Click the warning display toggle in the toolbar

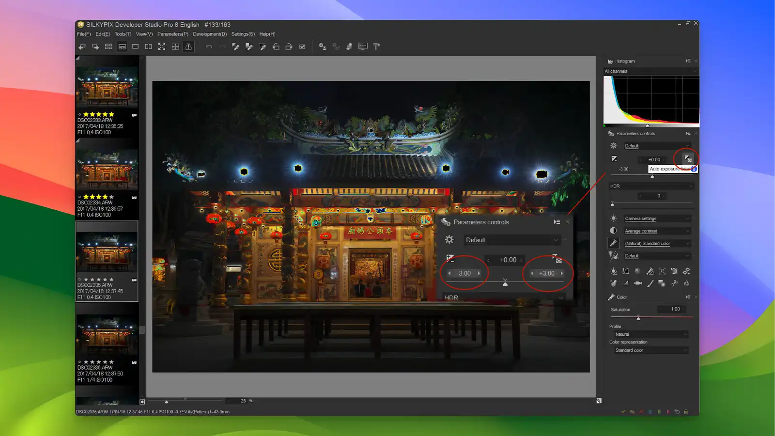coord(188,47)
